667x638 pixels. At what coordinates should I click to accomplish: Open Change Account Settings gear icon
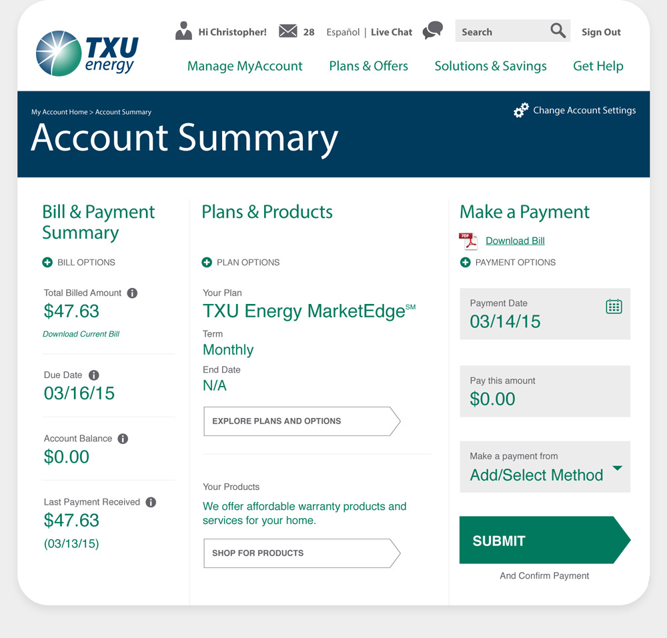coord(521,110)
